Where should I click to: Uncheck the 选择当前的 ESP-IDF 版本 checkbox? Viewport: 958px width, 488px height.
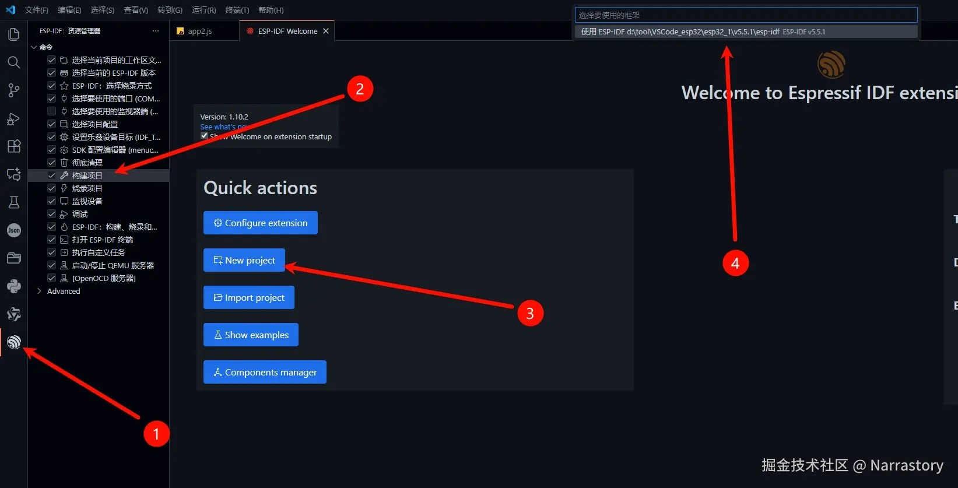(x=51, y=73)
